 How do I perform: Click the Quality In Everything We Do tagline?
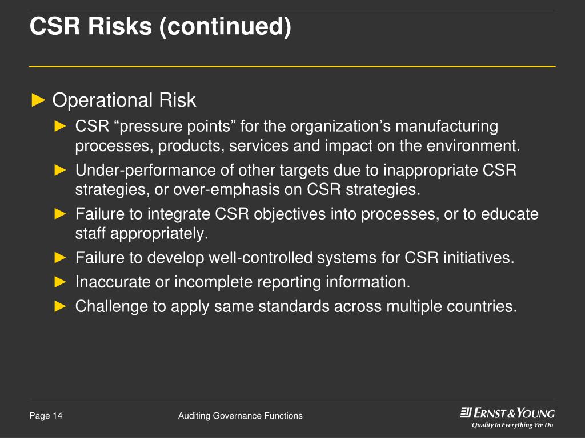click(x=512, y=425)
